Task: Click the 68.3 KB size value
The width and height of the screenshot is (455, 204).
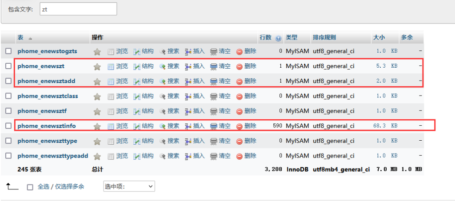Action: [385, 126]
